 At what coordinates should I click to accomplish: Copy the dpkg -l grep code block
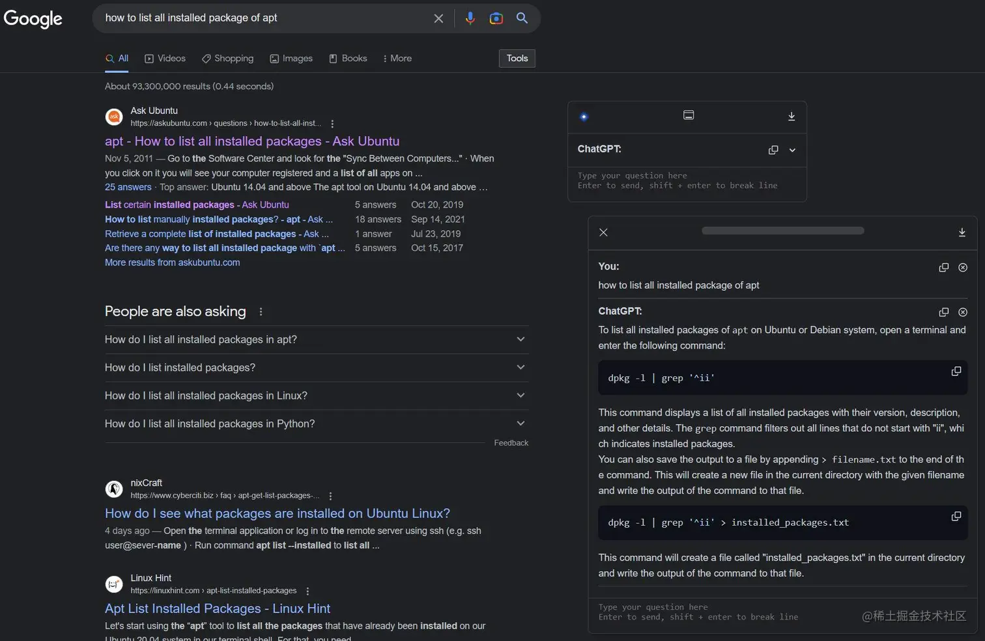pyautogui.click(x=956, y=371)
